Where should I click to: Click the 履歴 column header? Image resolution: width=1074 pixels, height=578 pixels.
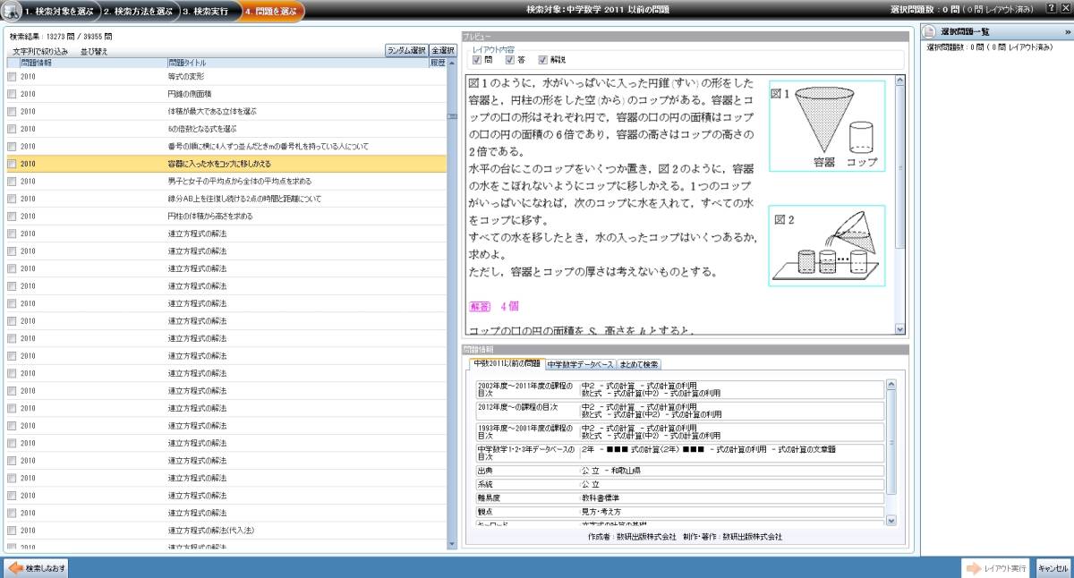[437, 64]
